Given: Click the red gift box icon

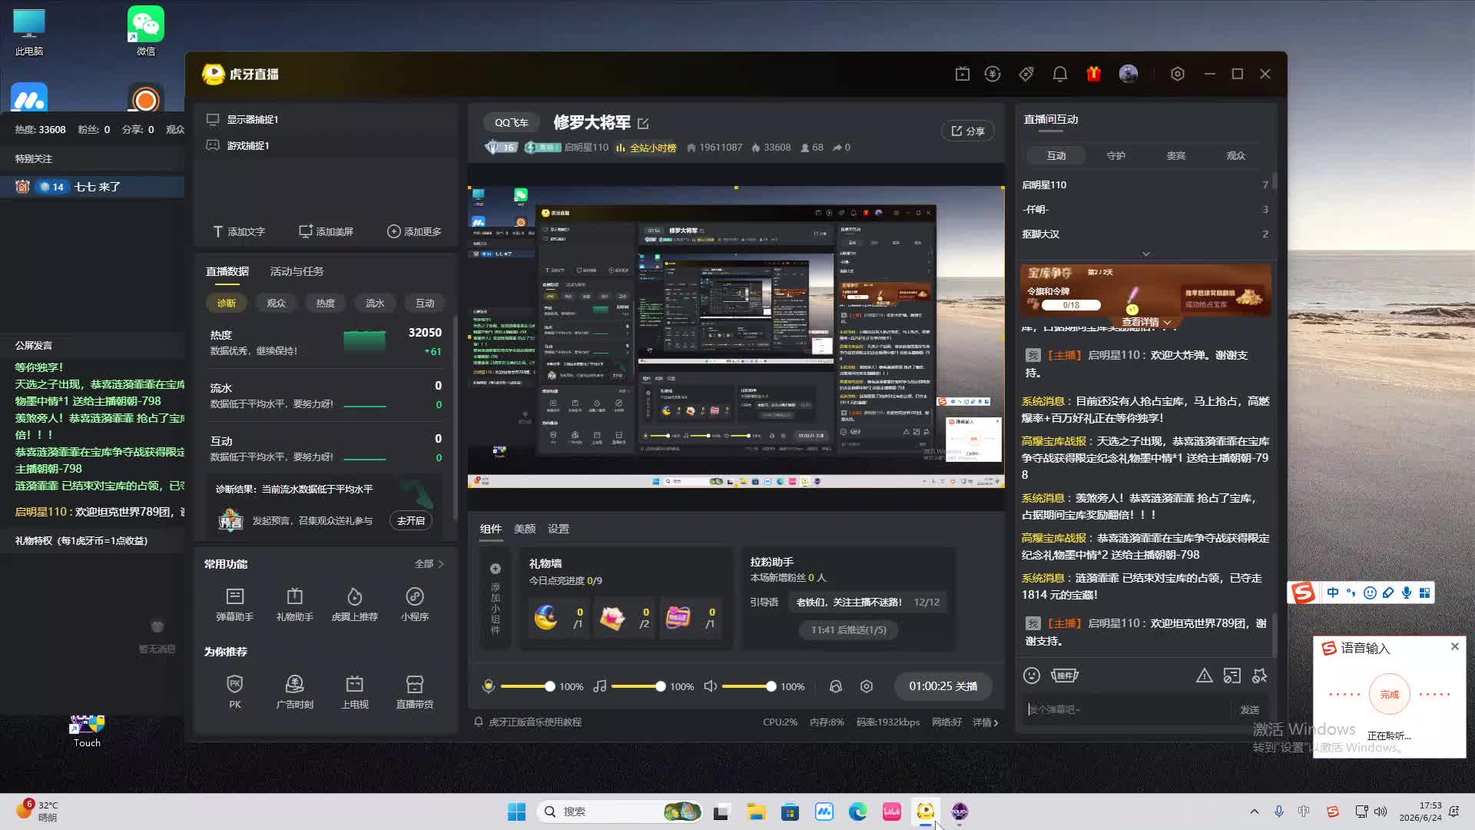Looking at the screenshot, I should [x=1094, y=74].
